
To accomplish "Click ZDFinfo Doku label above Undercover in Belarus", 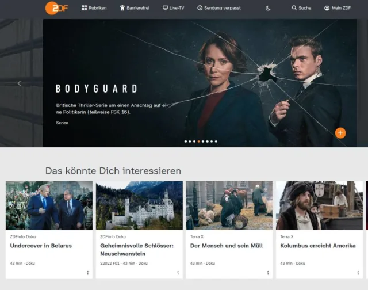I will [x=23, y=236].
